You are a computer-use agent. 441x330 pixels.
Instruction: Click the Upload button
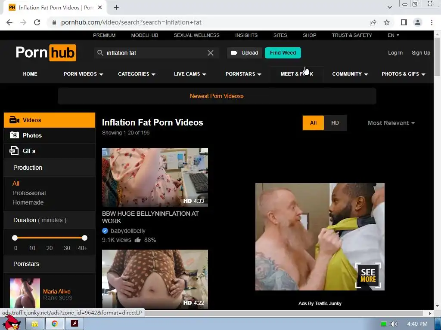[245, 53]
